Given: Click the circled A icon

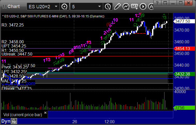Looking at the screenshot, I should [151, 6].
